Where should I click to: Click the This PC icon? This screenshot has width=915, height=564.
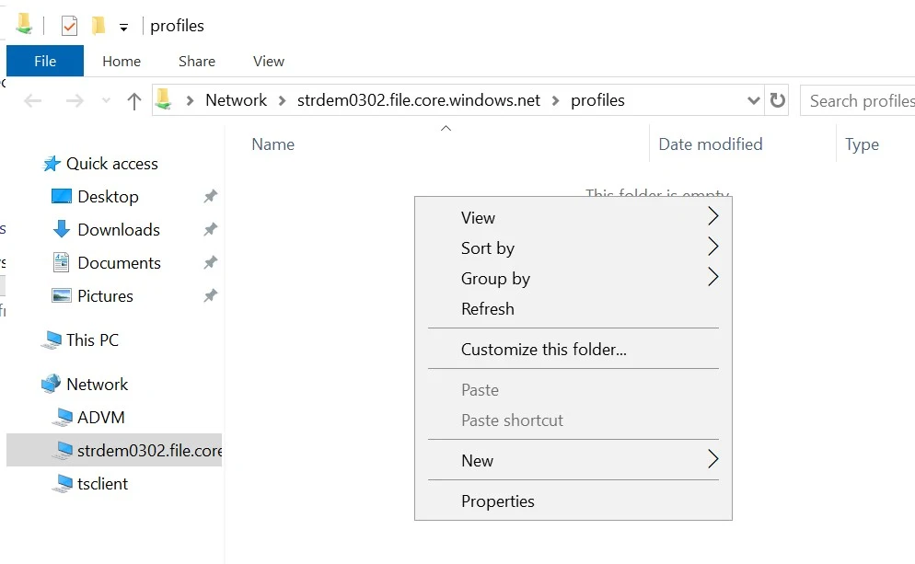[52, 340]
